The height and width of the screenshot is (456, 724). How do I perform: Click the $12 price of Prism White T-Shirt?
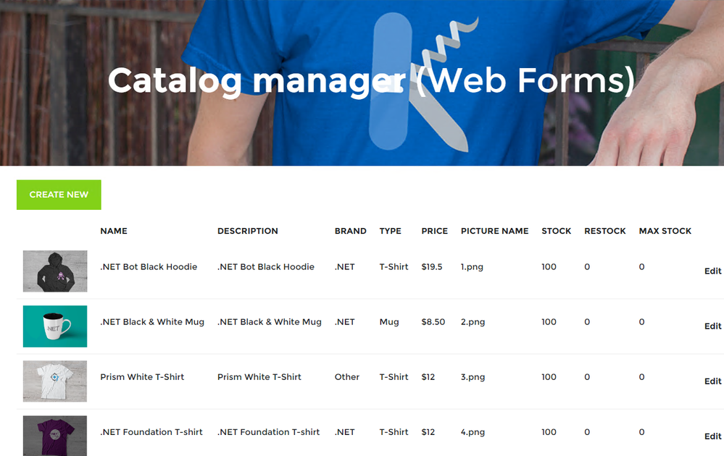pyautogui.click(x=428, y=377)
